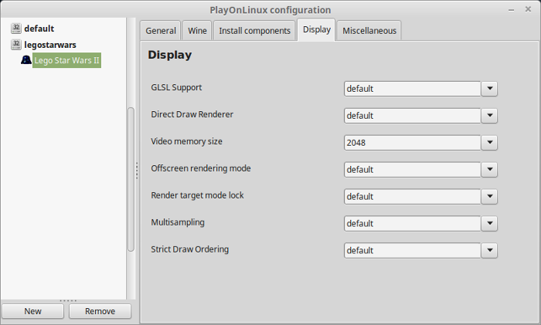
Task: Click the Remove button
Action: point(100,311)
